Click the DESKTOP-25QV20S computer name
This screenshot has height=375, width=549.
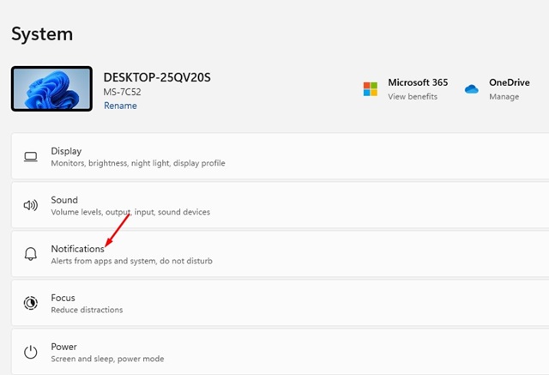point(157,77)
